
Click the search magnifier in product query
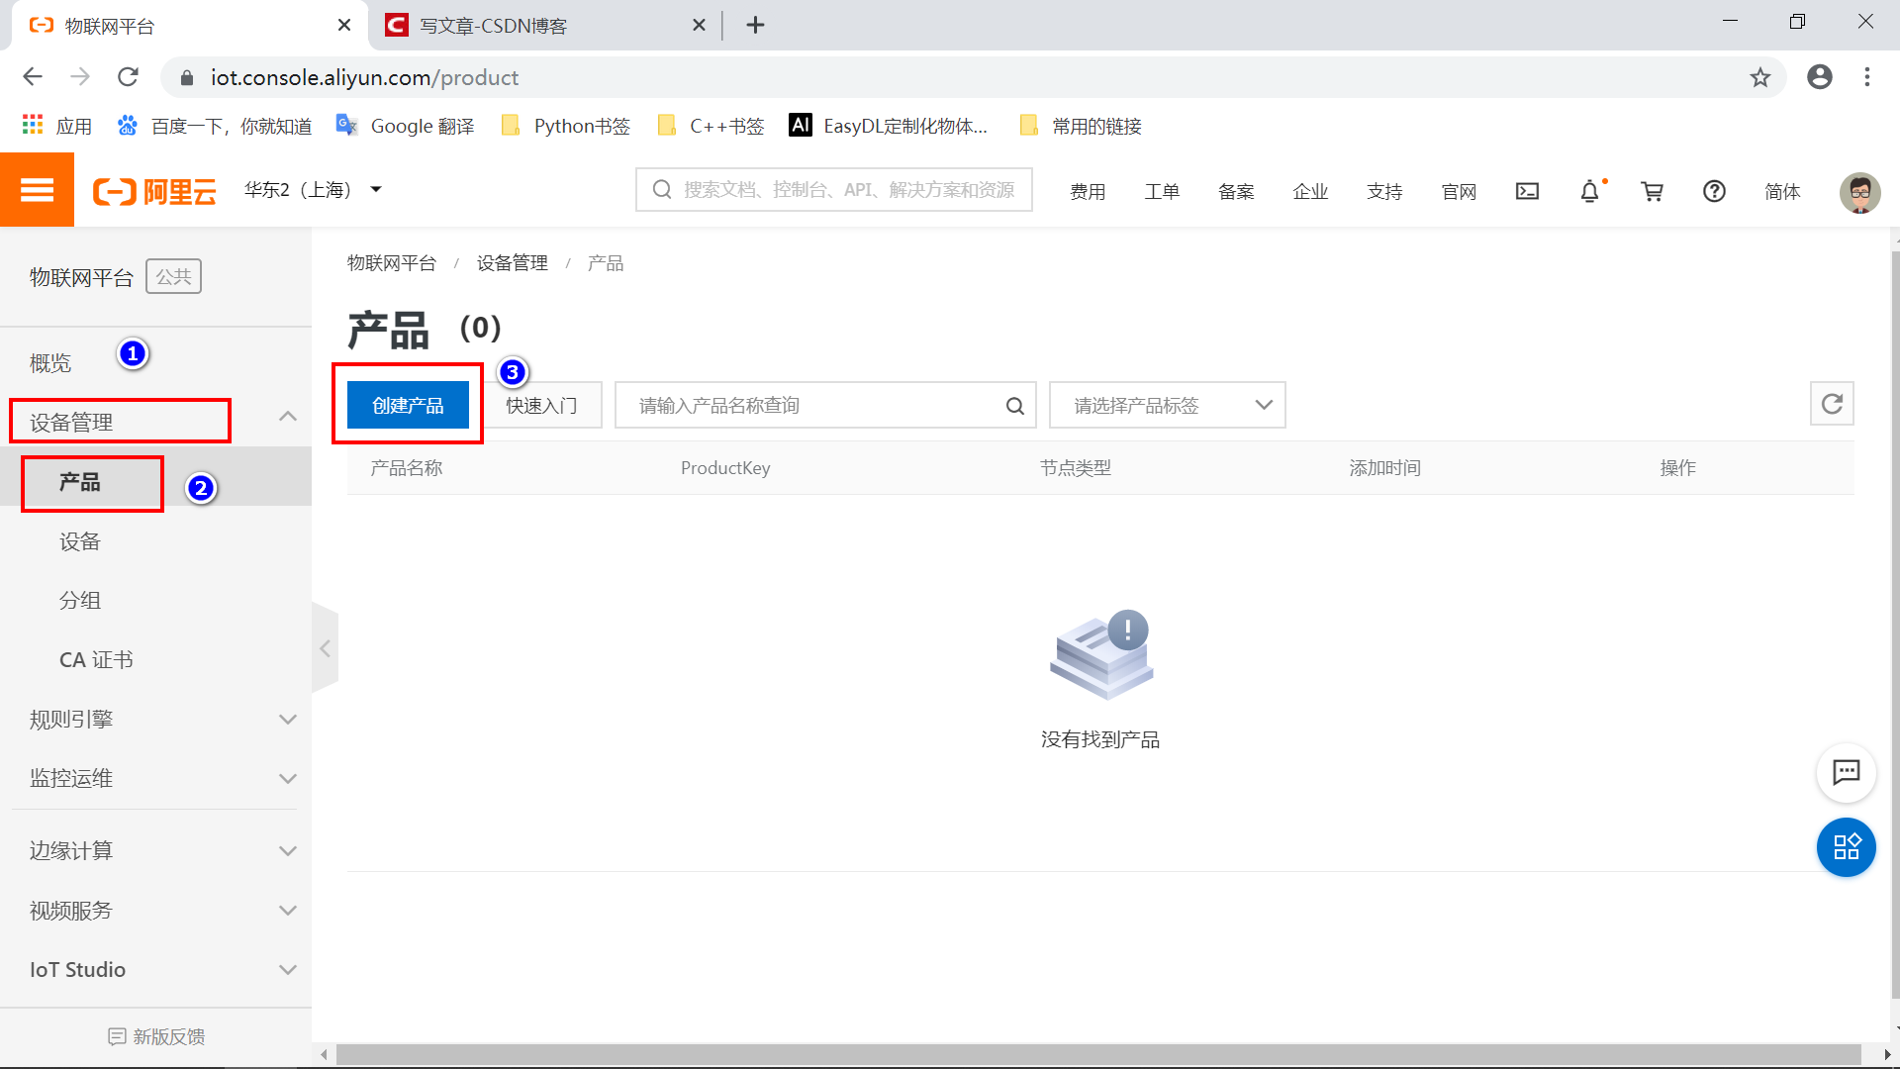point(1014,406)
